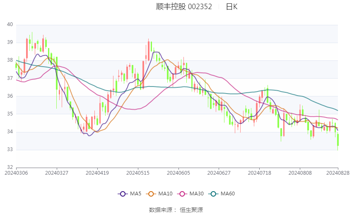Click the 20240419 date axis label
The height and width of the screenshot is (214, 352).
tap(97, 173)
